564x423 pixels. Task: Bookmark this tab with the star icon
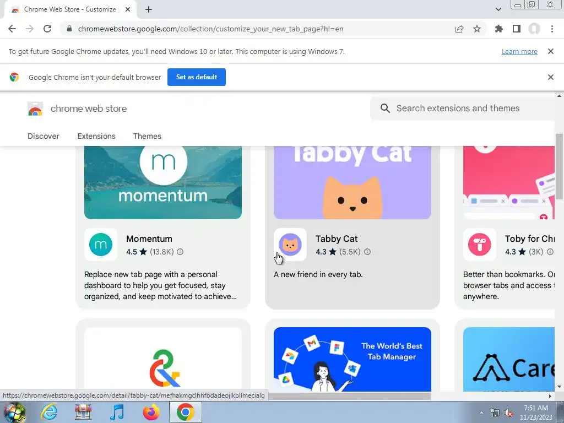pos(477,29)
